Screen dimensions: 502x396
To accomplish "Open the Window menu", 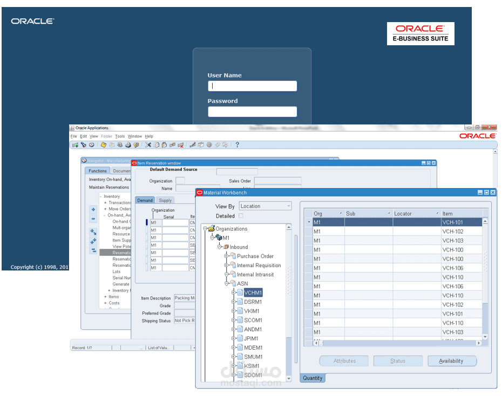I will point(135,136).
